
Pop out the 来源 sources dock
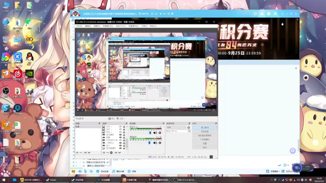point(126,124)
